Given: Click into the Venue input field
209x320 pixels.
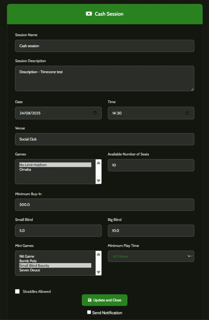Looking at the screenshot, I should (104, 139).
